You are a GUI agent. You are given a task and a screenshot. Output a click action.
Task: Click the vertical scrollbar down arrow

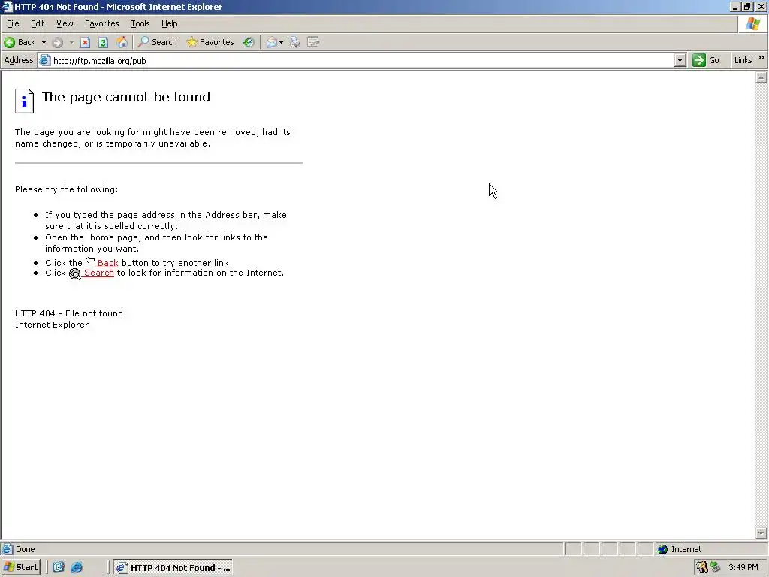click(x=761, y=533)
